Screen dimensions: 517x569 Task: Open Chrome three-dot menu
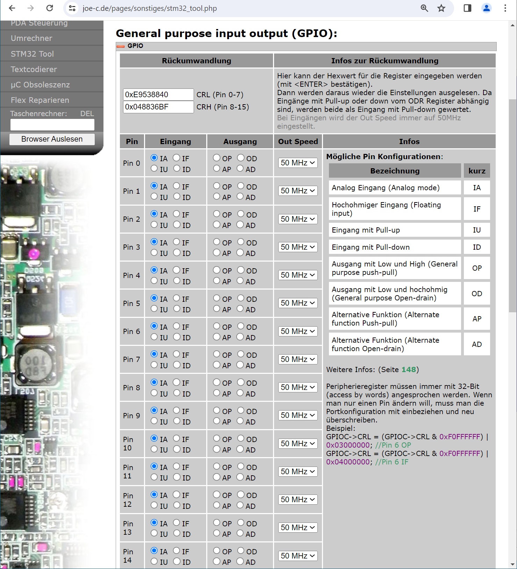(x=505, y=8)
